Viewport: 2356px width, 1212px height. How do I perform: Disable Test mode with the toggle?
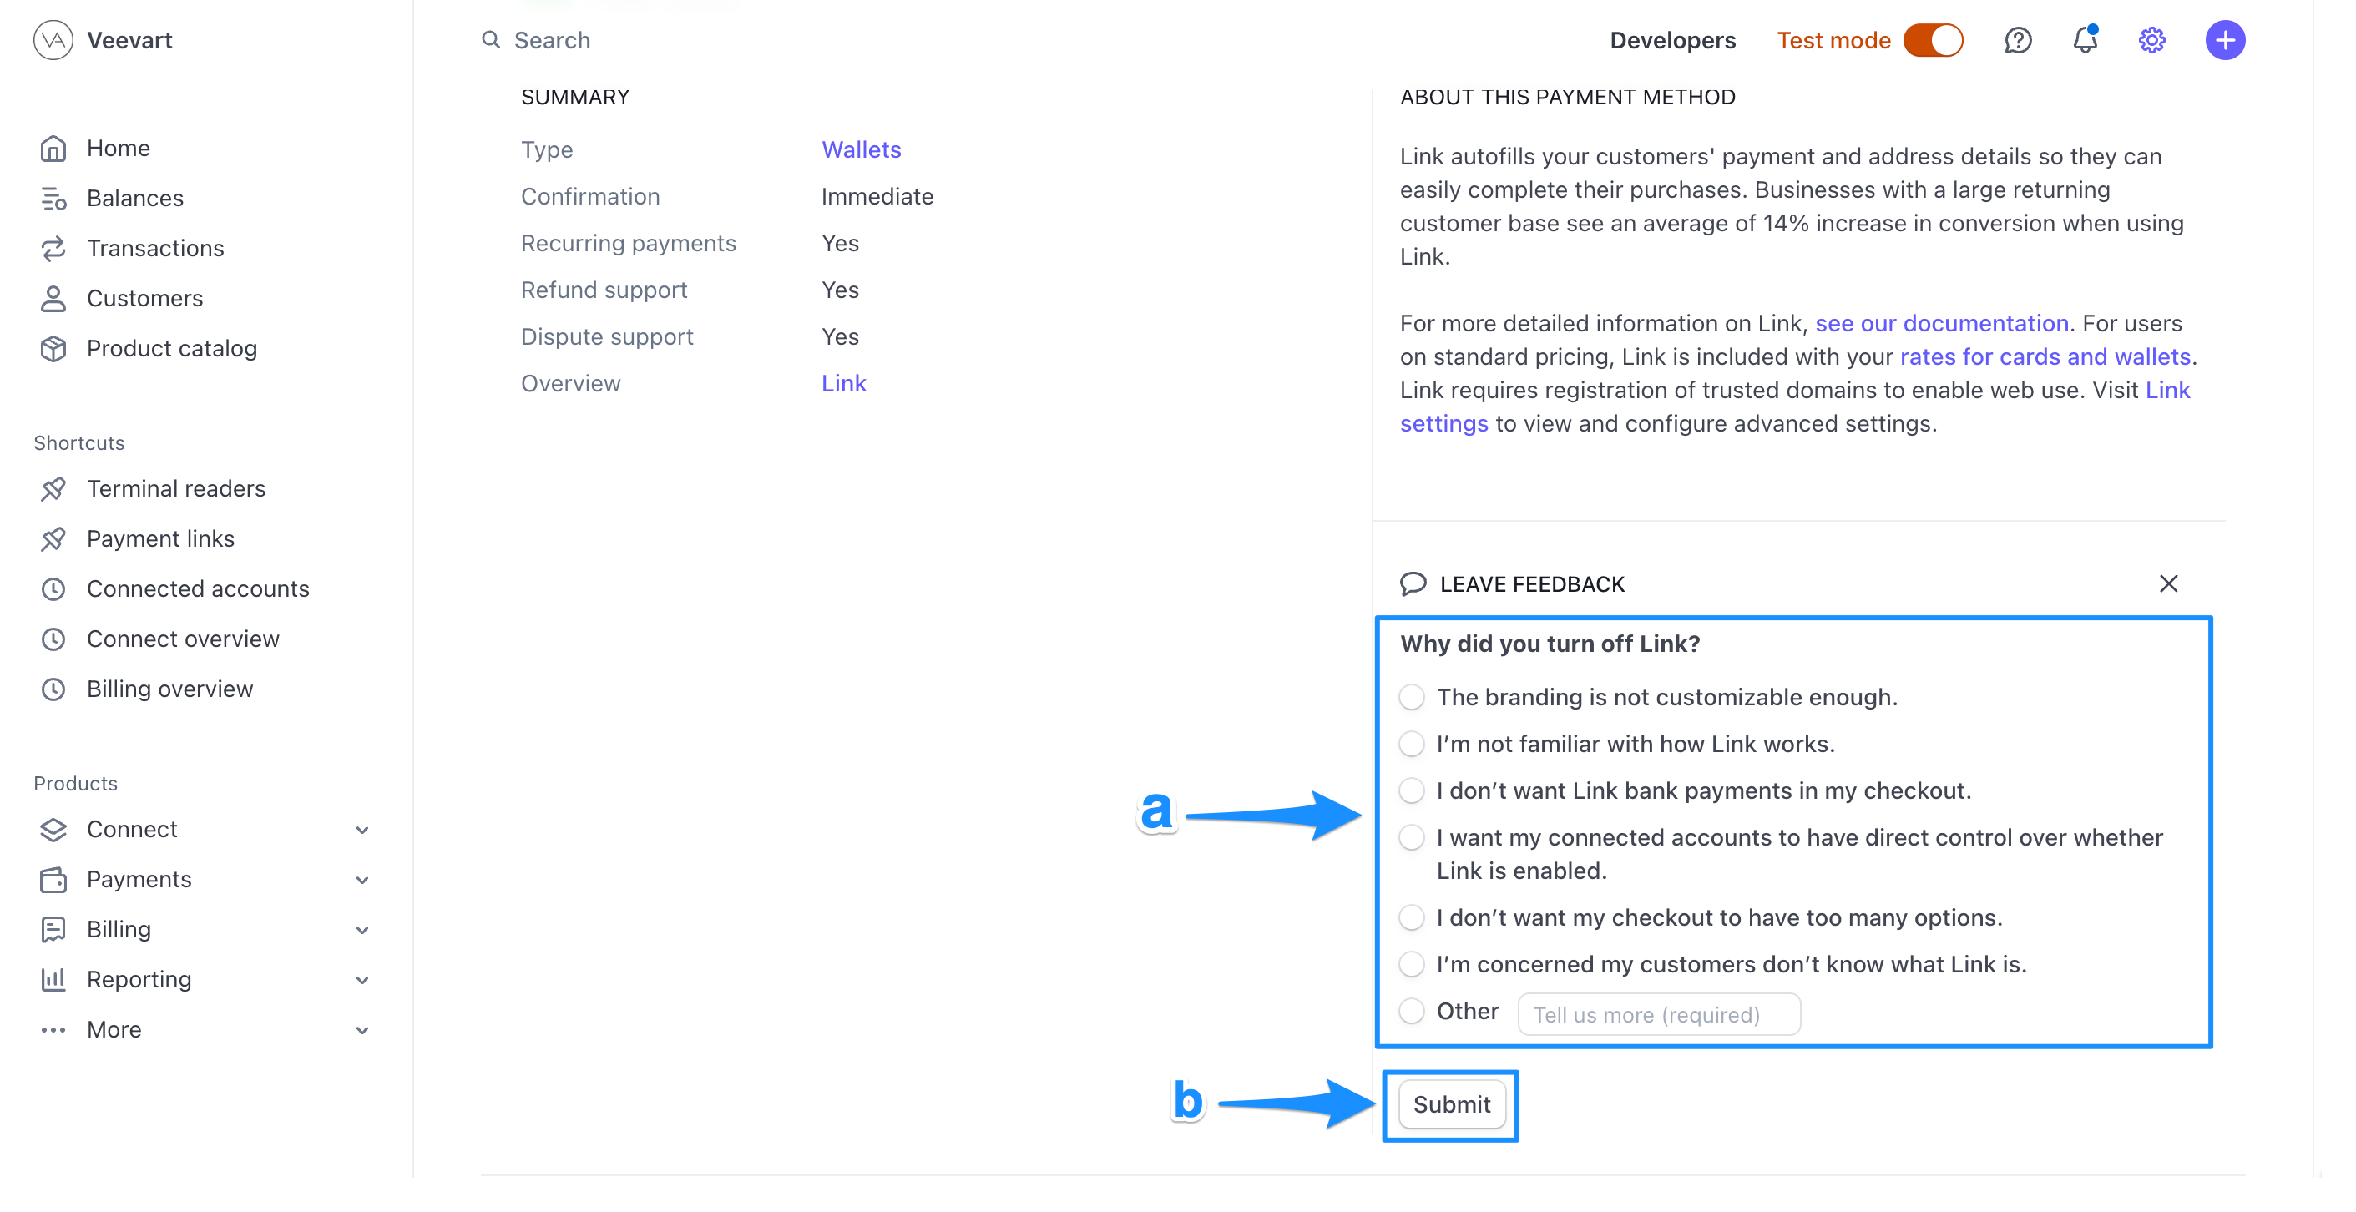pos(1934,40)
